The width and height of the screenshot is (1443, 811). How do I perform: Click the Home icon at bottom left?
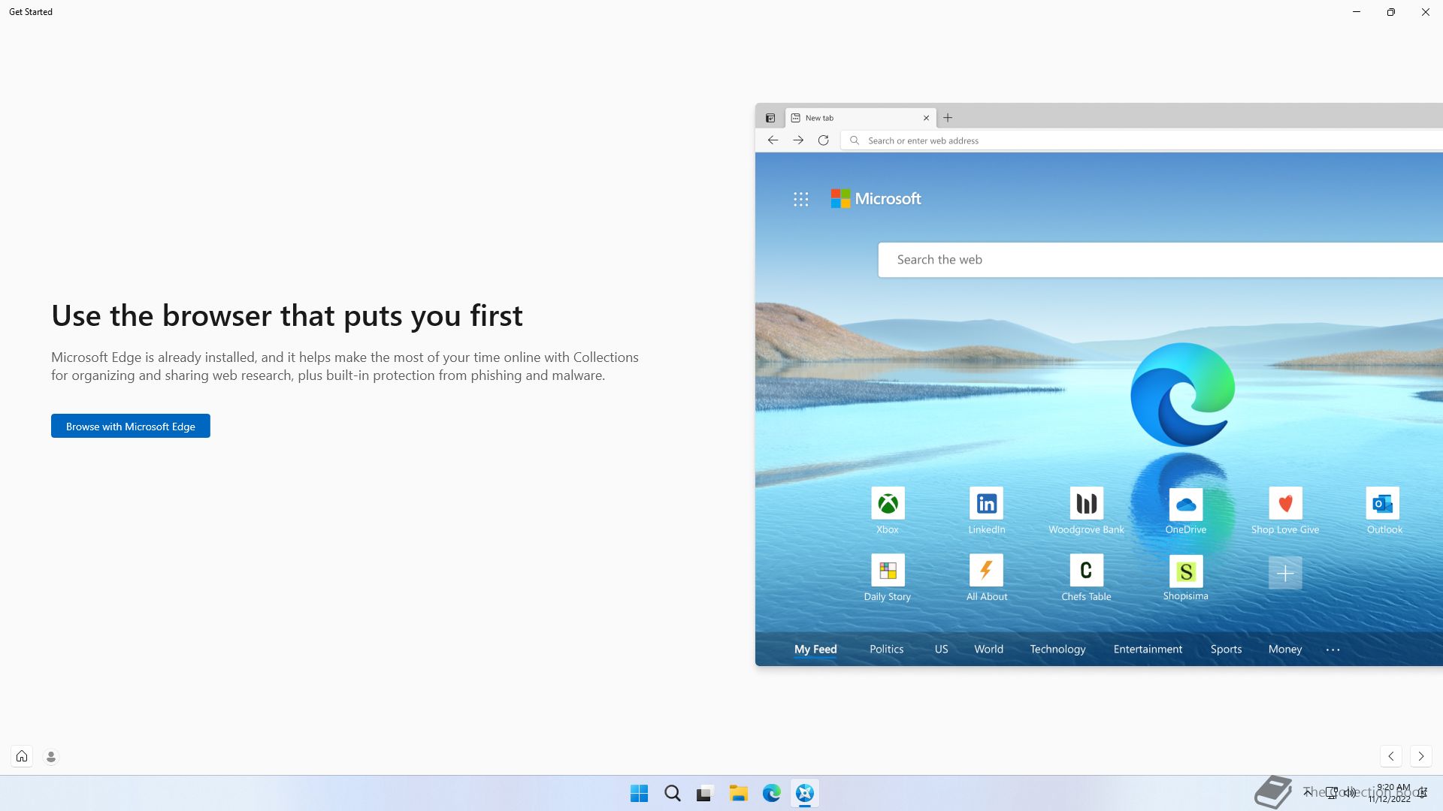pos(22,756)
